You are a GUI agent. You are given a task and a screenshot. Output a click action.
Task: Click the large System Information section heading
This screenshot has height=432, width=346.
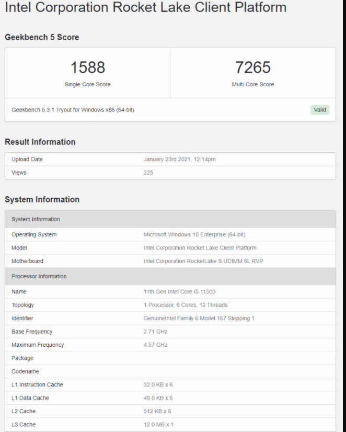click(x=42, y=199)
